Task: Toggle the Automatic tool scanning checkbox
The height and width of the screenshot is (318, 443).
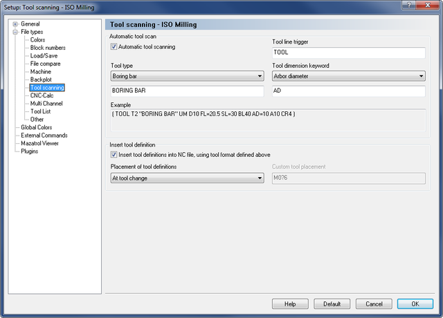Action: click(x=114, y=46)
